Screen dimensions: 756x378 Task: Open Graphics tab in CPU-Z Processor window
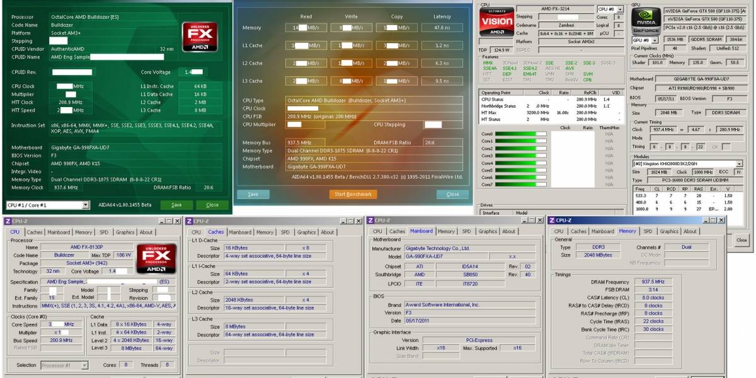tap(125, 232)
